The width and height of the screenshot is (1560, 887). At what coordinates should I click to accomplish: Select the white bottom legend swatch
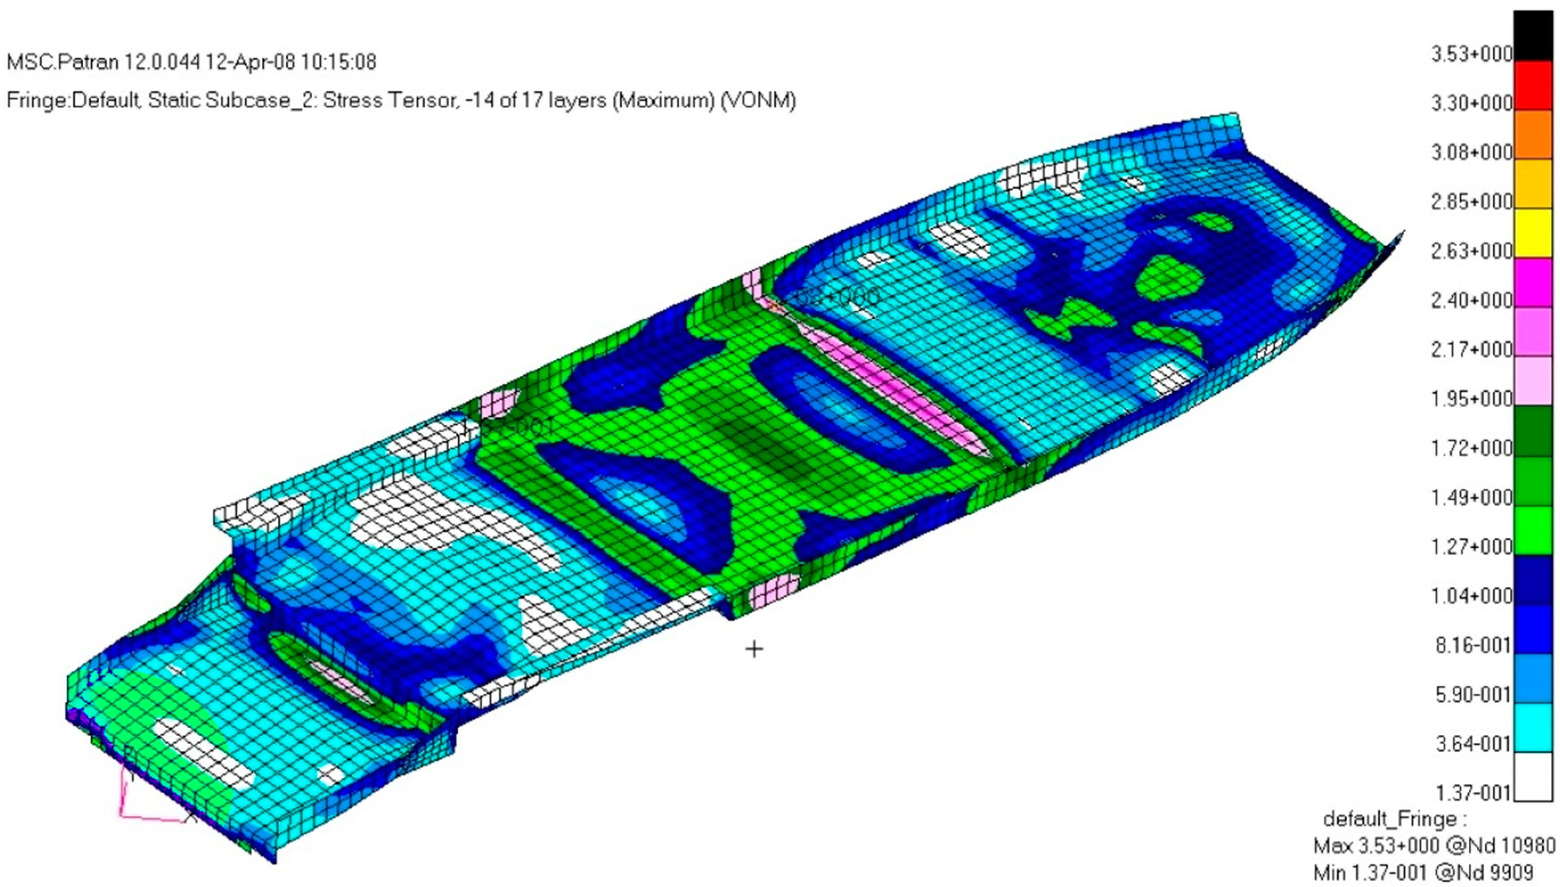1533,777
